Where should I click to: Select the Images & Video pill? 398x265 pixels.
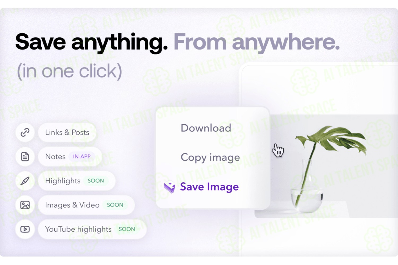pos(86,205)
